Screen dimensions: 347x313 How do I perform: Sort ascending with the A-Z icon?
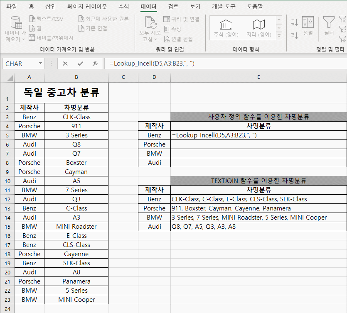click(295, 22)
